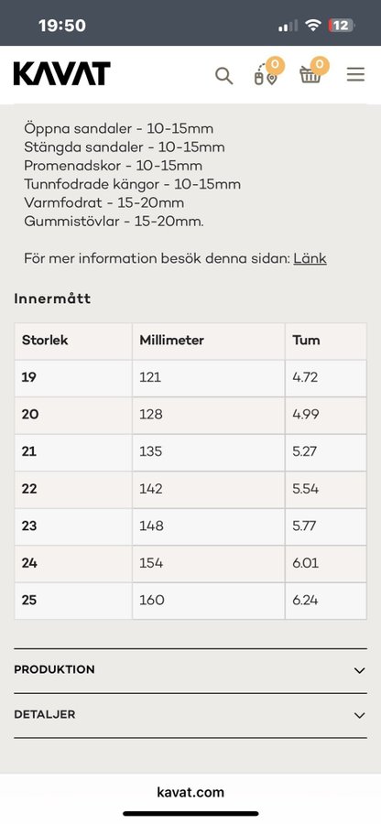Screen dimensions: 381x824
Task: Expand the PRODUKTION section chevron
Action: coord(359,670)
